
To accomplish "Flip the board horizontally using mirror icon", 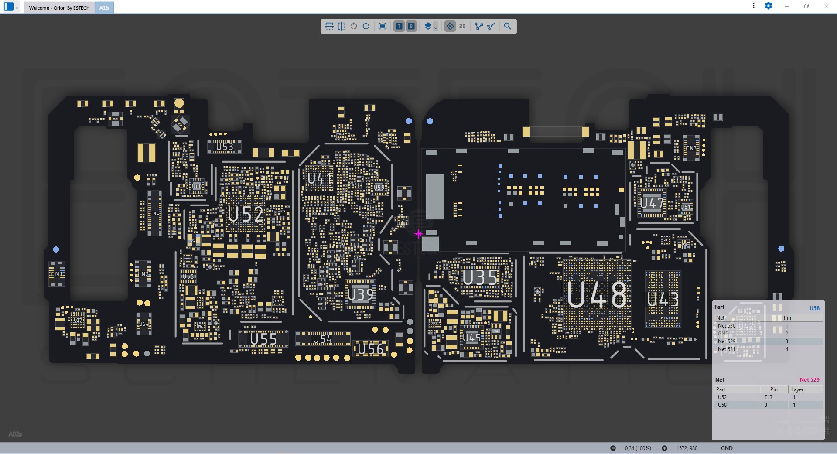I will click(x=342, y=26).
